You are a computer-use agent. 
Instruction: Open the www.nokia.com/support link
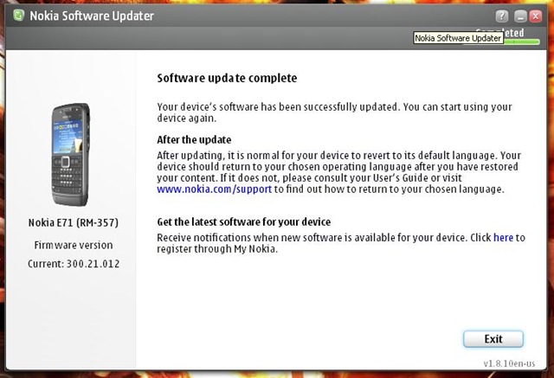[214, 189]
